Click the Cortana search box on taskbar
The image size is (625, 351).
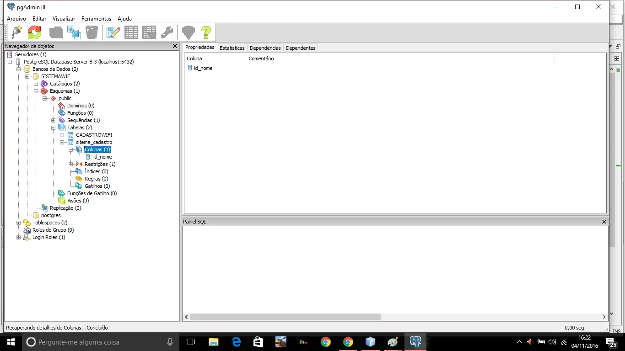point(101,342)
